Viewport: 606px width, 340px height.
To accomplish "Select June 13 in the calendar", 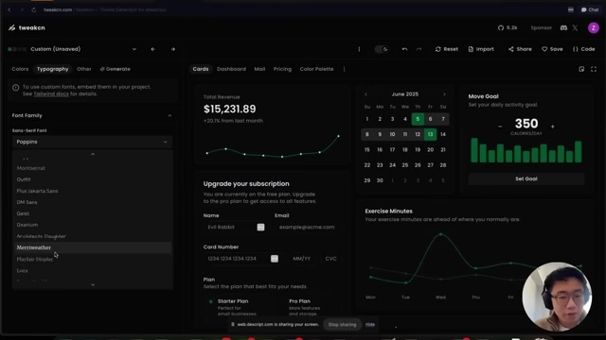I will click(x=430, y=134).
